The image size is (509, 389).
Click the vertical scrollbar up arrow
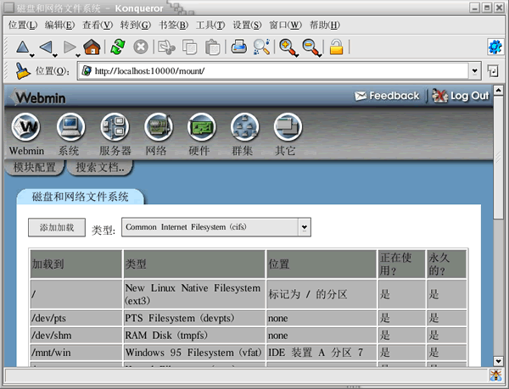498,90
